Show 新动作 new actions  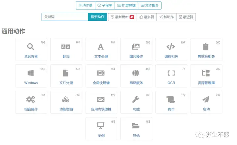(167, 17)
